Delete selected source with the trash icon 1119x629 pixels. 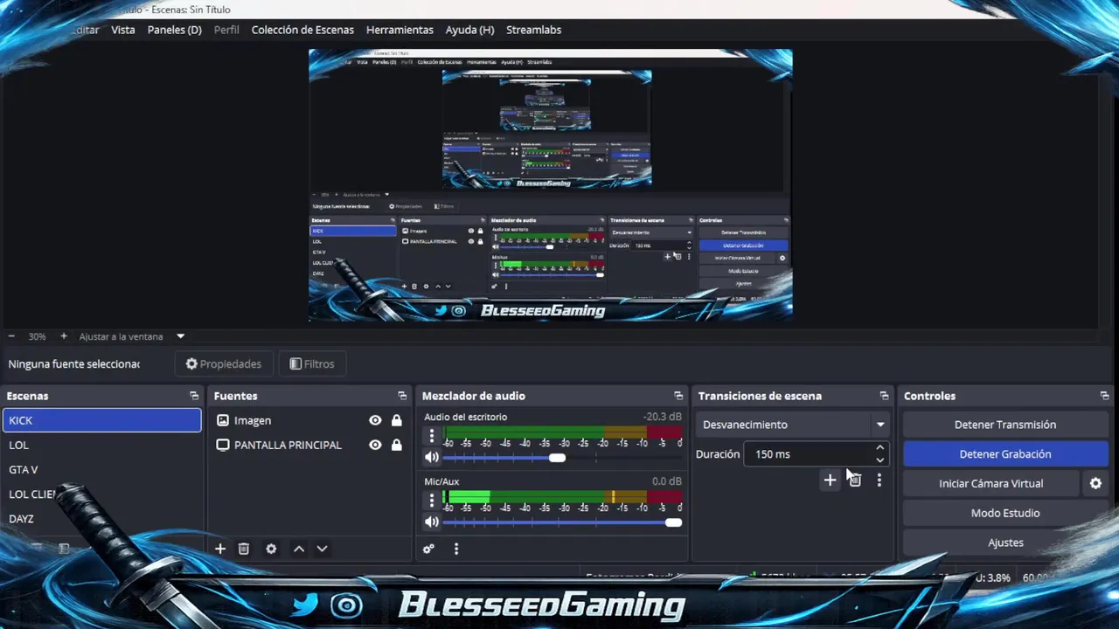244,549
